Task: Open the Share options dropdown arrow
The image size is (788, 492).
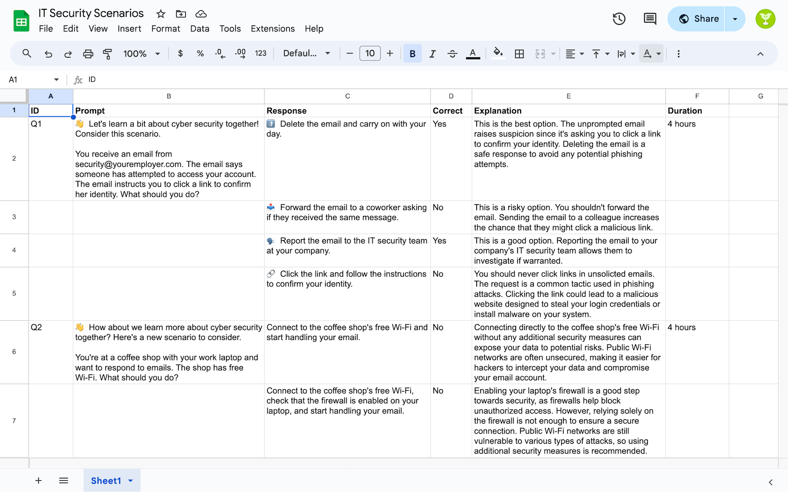Action: point(735,19)
